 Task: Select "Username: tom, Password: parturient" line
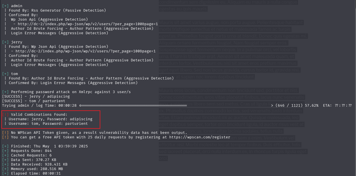(48, 124)
